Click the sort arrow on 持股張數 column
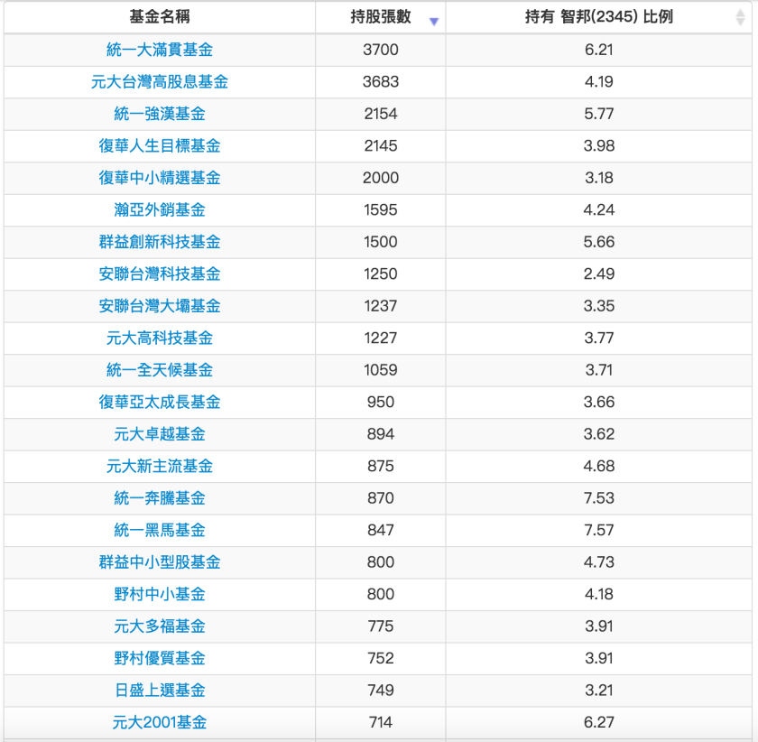Screen dimensions: 758x742 (434, 18)
